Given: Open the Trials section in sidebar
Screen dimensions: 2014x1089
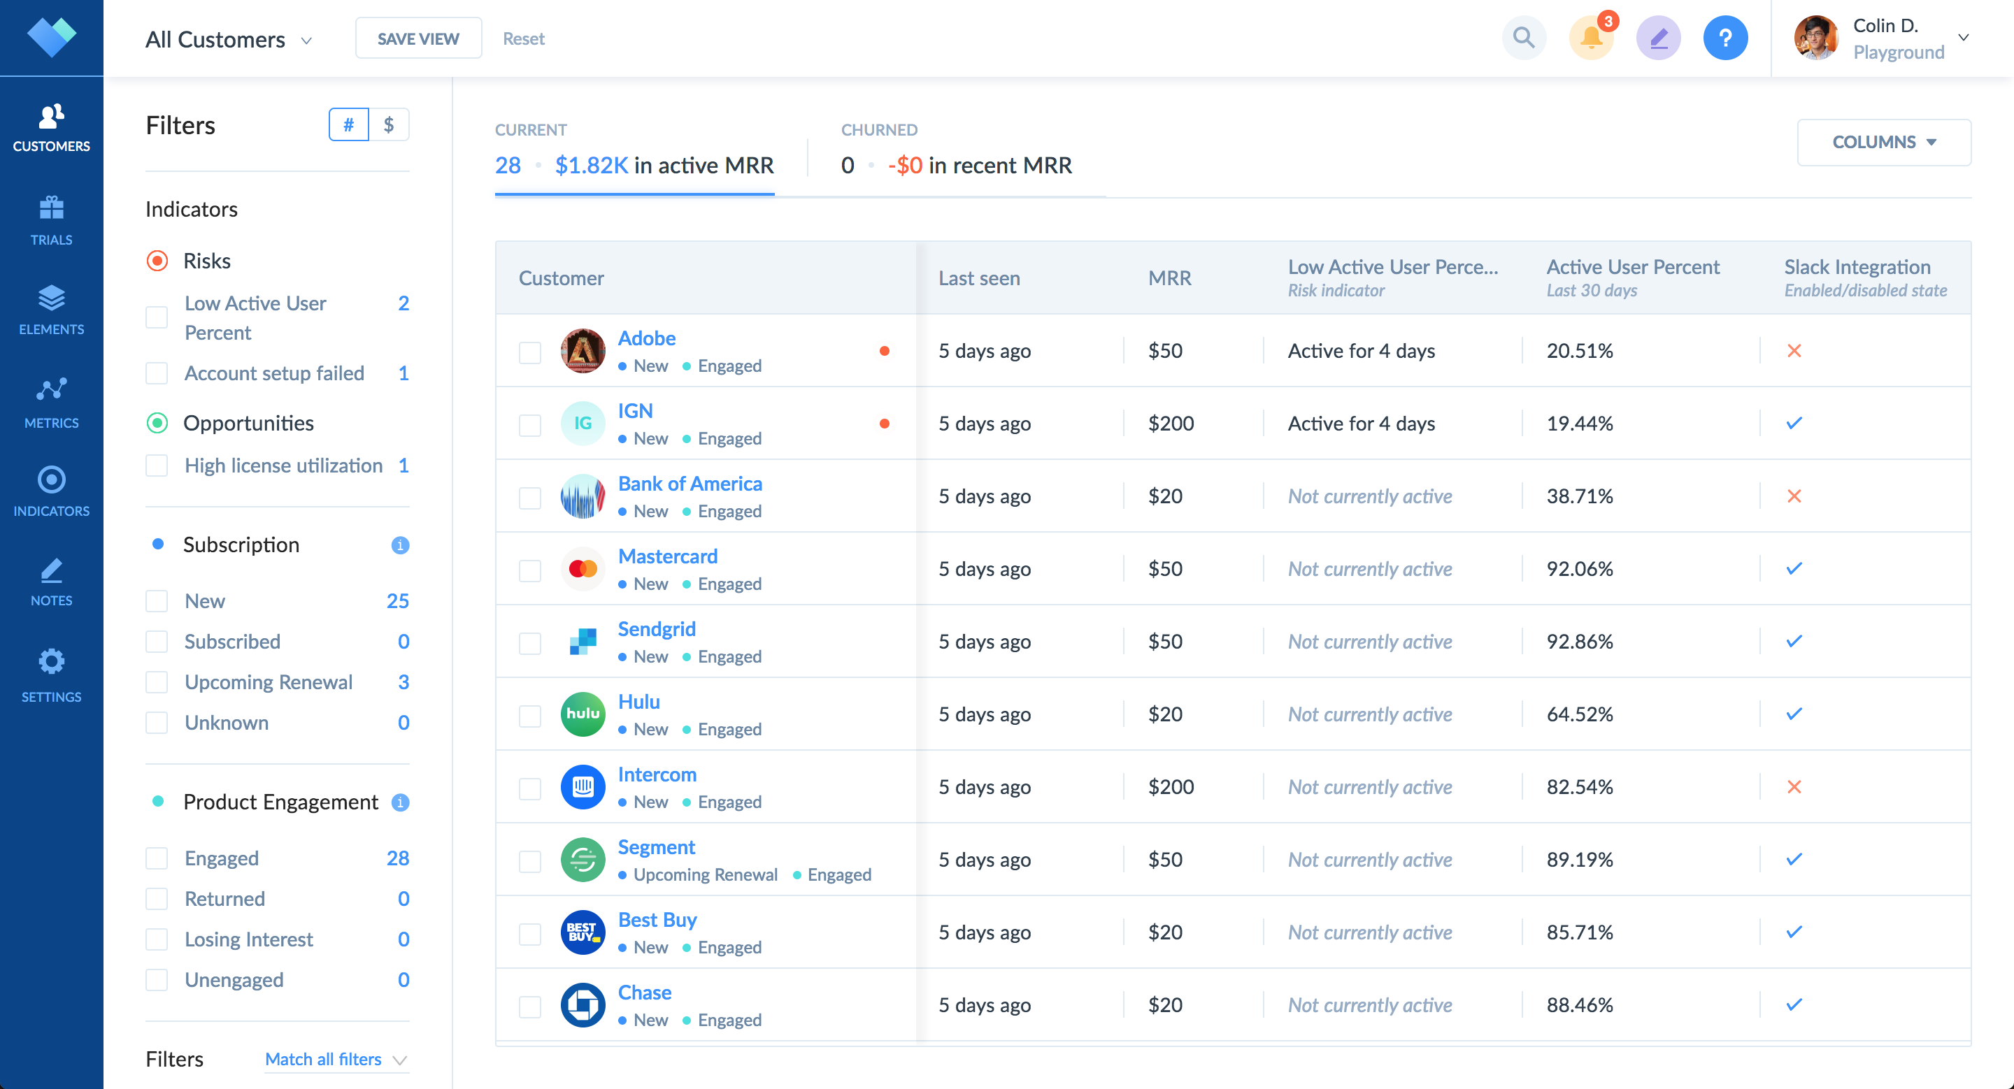Looking at the screenshot, I should 51,219.
